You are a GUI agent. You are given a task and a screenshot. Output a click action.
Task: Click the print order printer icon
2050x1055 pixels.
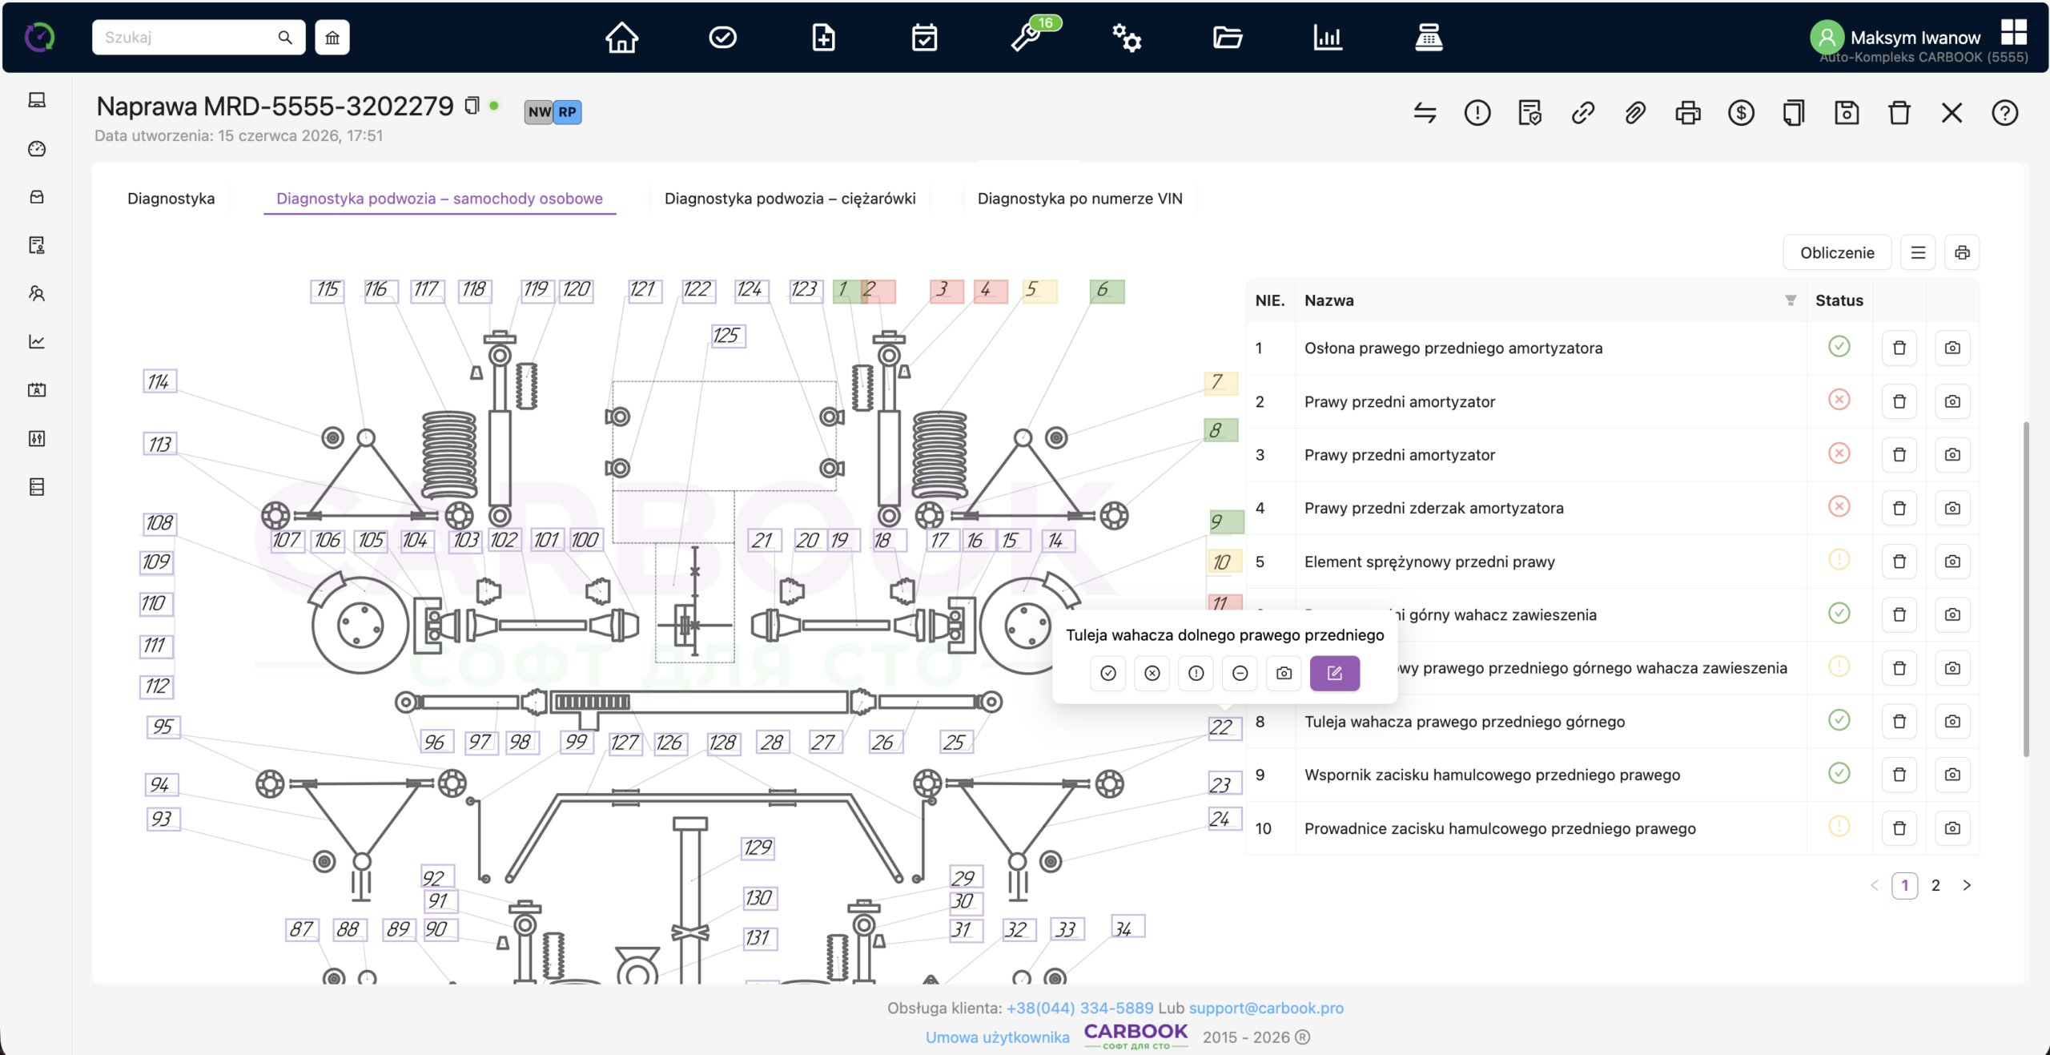[1688, 113]
